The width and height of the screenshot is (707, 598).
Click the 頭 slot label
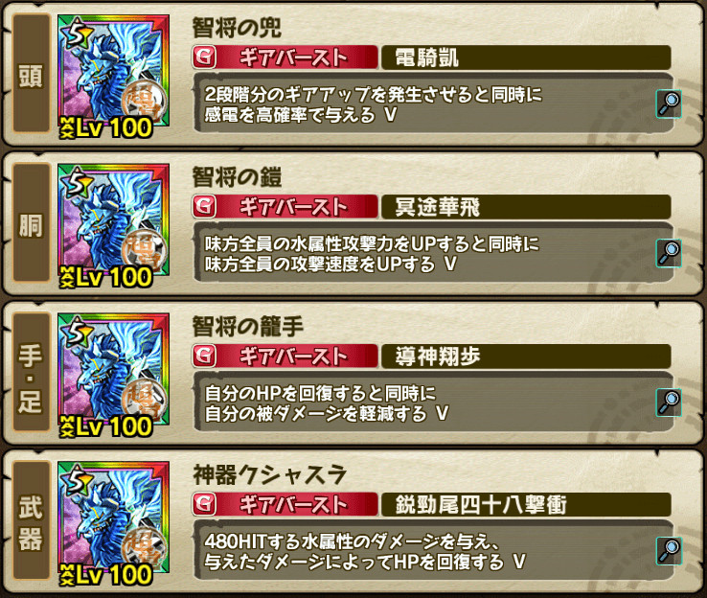tap(31, 74)
